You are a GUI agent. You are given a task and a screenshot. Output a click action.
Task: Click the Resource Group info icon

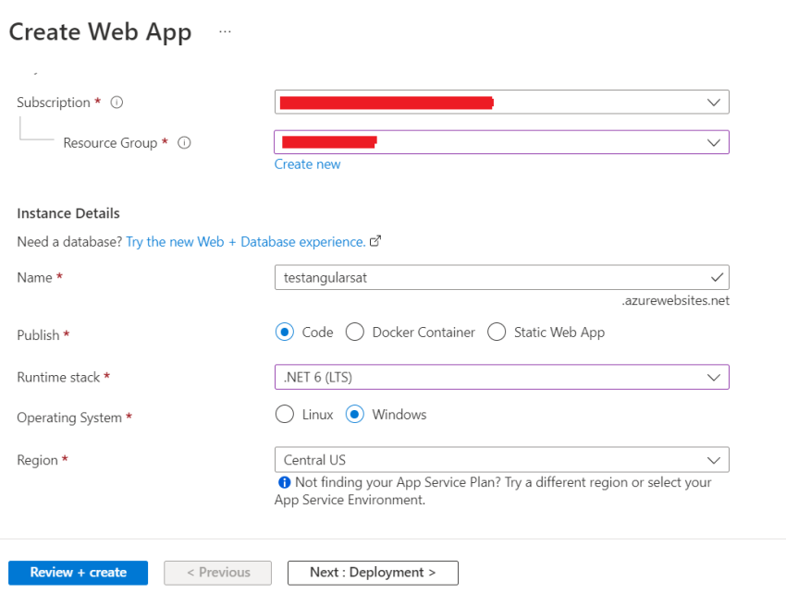pos(184,143)
